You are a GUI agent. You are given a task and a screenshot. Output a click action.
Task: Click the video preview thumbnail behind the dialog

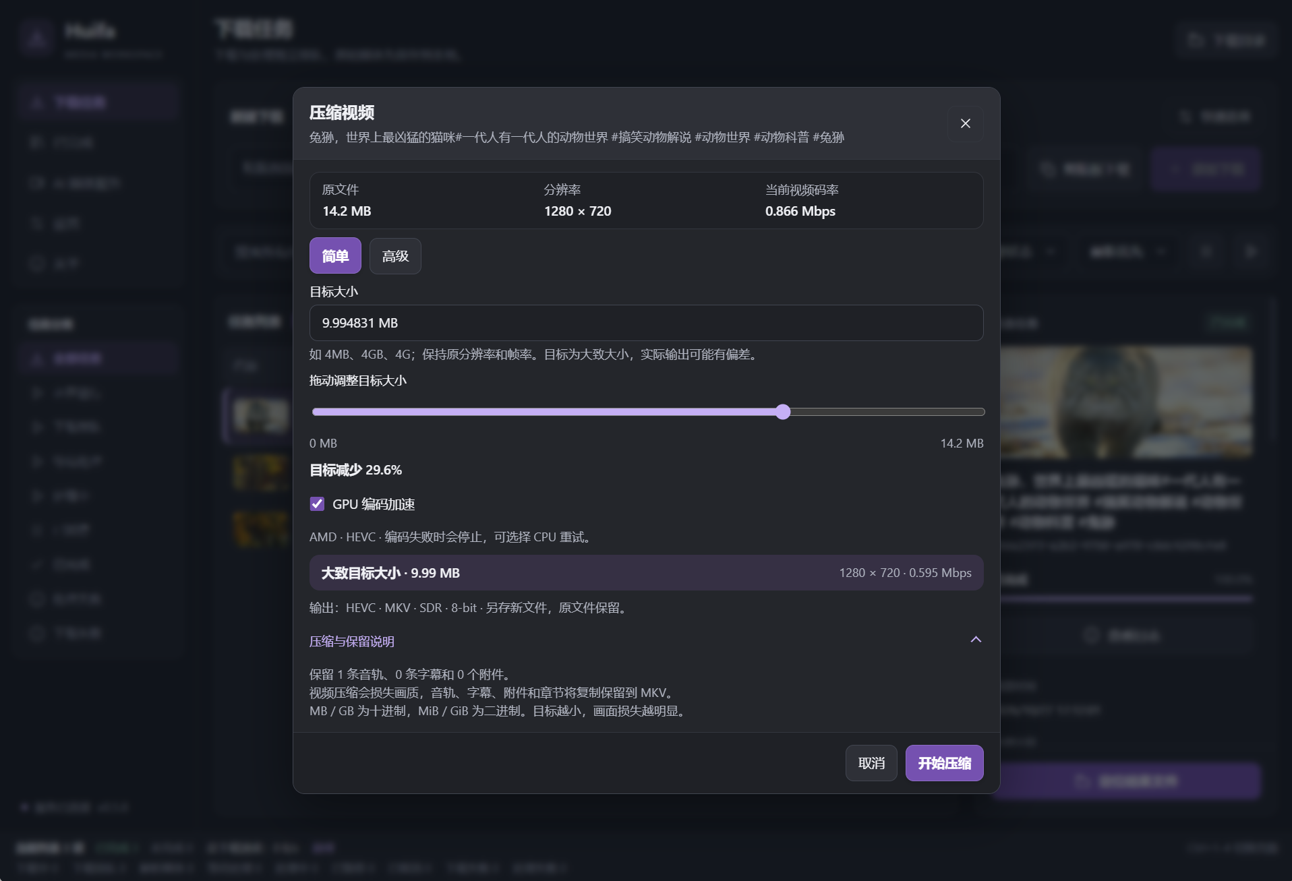1126,402
